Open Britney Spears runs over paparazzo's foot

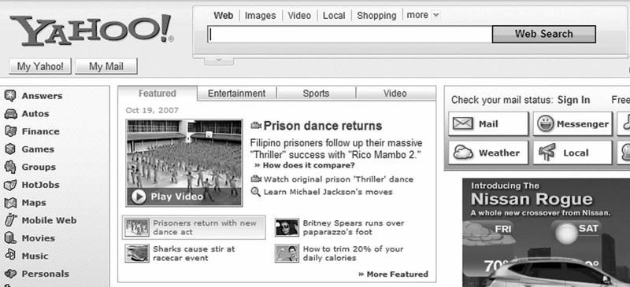click(x=354, y=227)
